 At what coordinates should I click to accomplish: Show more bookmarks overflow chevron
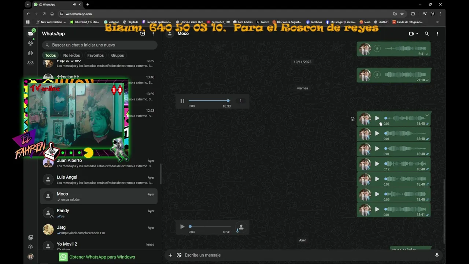pos(437,22)
